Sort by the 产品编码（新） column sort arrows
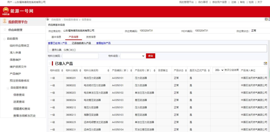The height and width of the screenshot is (132, 270). [131, 70]
